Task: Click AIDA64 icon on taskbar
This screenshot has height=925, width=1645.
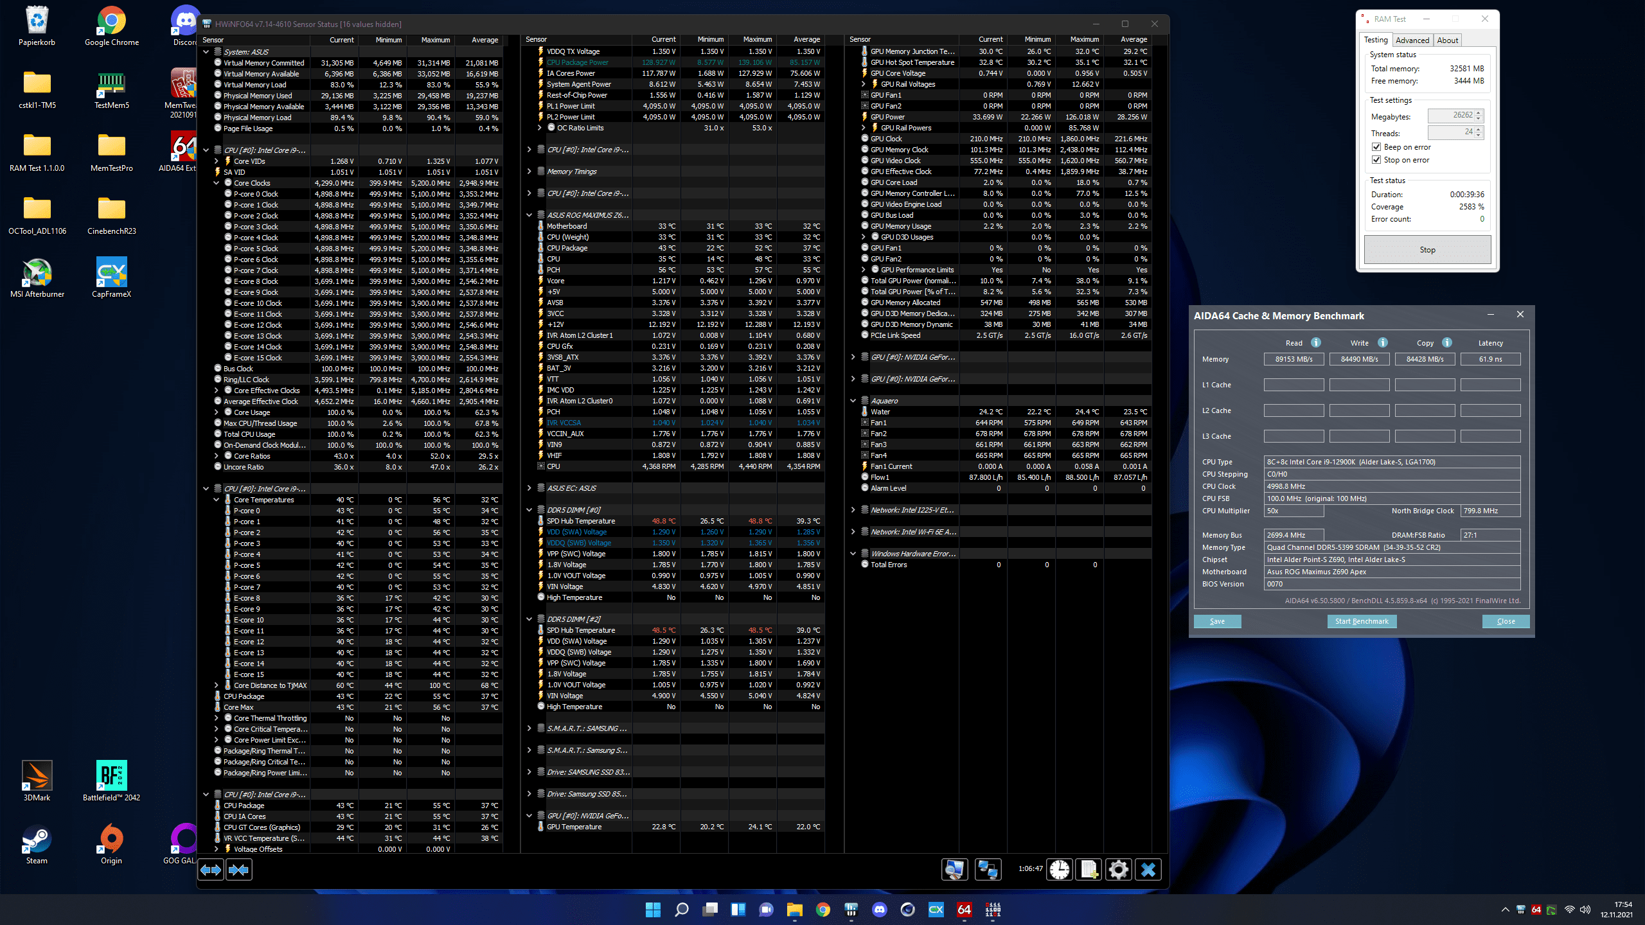Action: [965, 910]
